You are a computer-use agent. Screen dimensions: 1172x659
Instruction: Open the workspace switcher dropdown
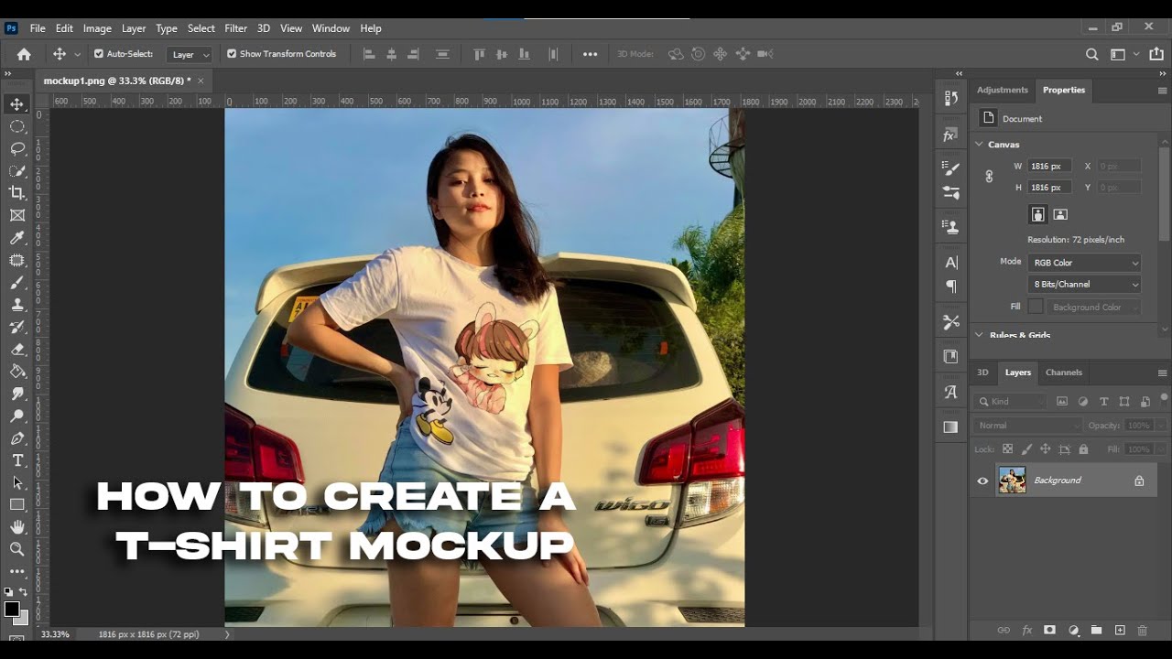(1123, 54)
